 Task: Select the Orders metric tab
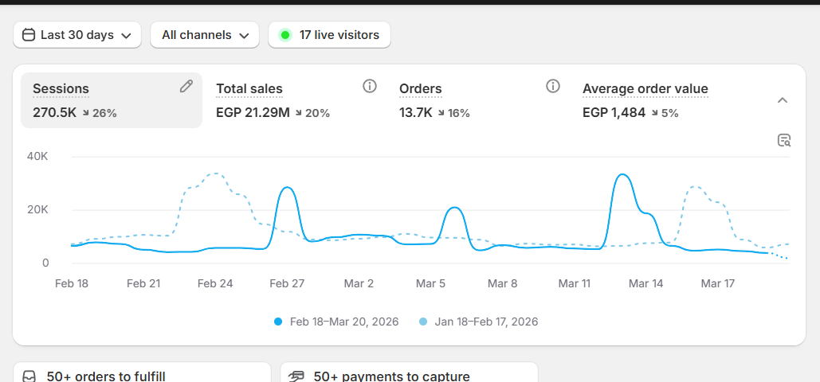(x=421, y=89)
